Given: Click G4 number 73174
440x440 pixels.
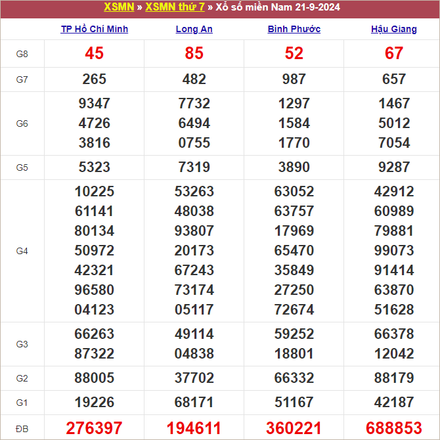Looking at the screenshot, I should coord(194,290).
